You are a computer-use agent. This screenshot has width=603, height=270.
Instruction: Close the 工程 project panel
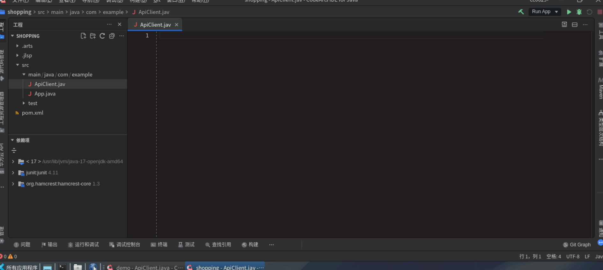(120, 25)
